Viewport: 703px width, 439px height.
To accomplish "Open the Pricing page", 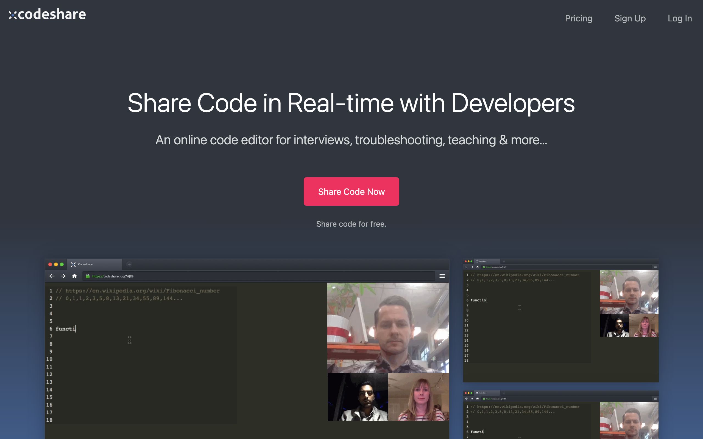I will (x=578, y=18).
